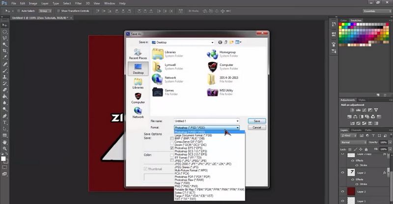The width and height of the screenshot is (393, 204).
Task: Hide Layer 1 using eye icon
Action: click(342, 201)
